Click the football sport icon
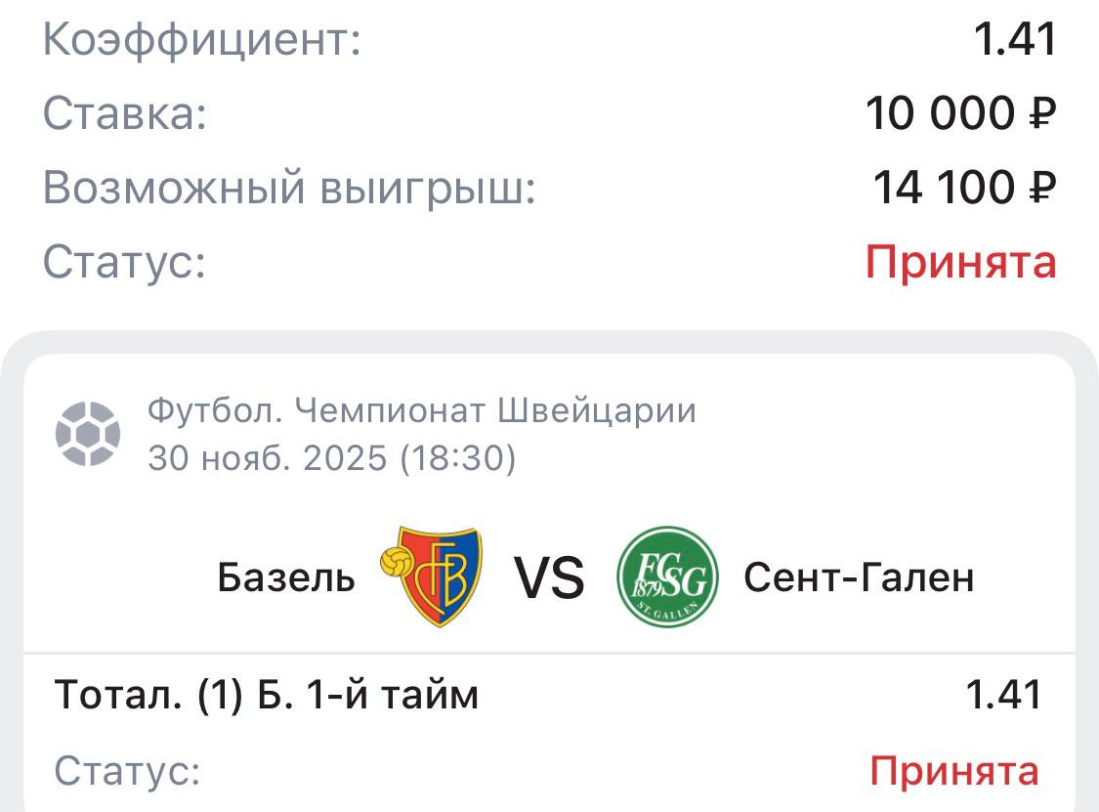The image size is (1099, 812). [88, 434]
